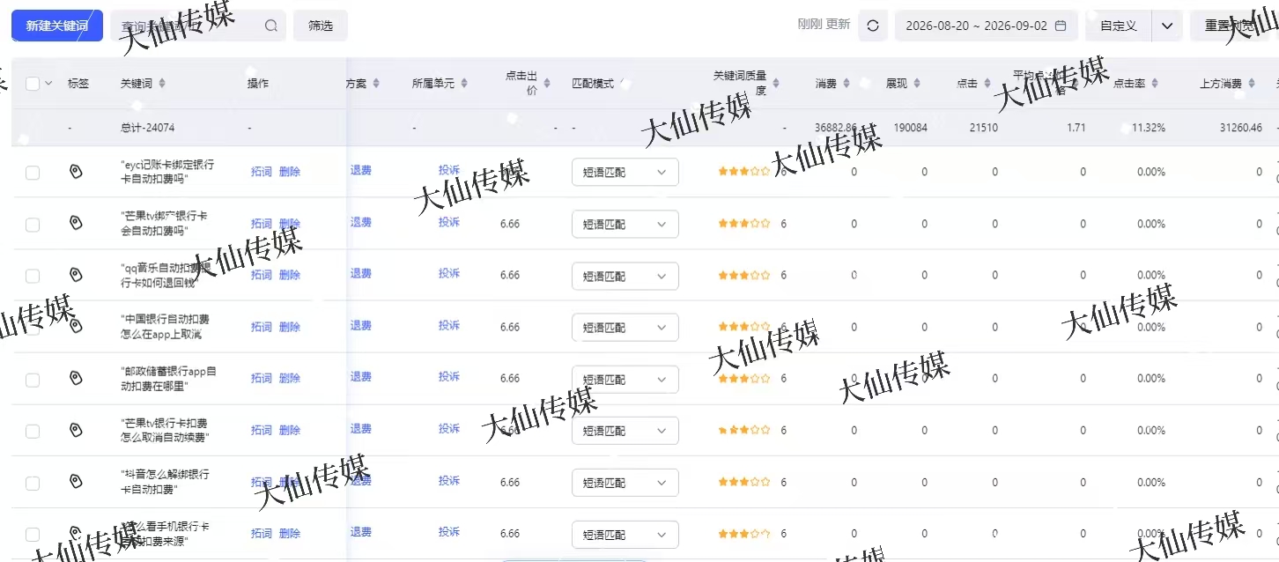This screenshot has height=562, width=1279.
Task: Click 退费 in the 手机银行卡扣费来源 row
Action: [x=361, y=531]
